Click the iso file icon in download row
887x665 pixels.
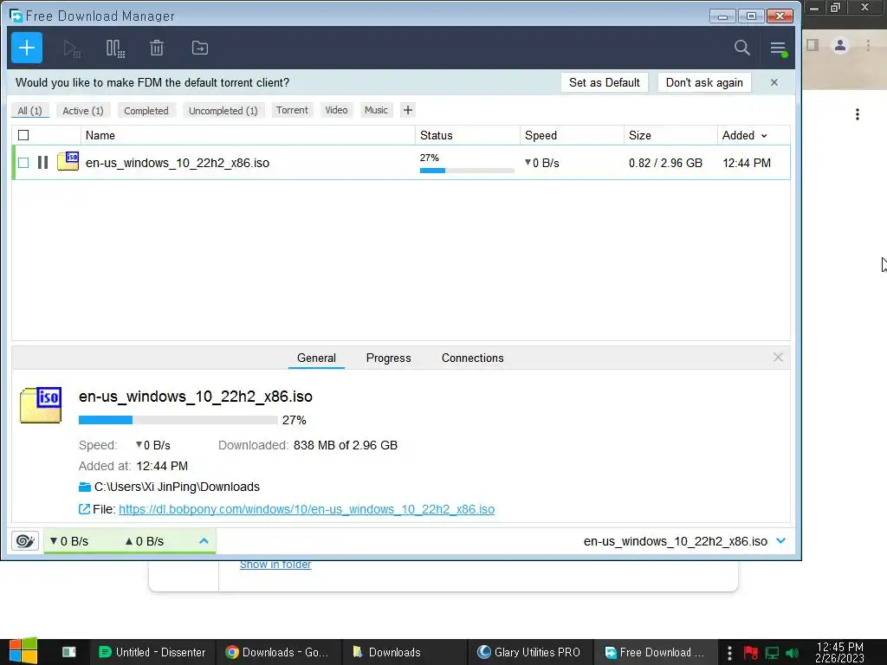pos(68,161)
